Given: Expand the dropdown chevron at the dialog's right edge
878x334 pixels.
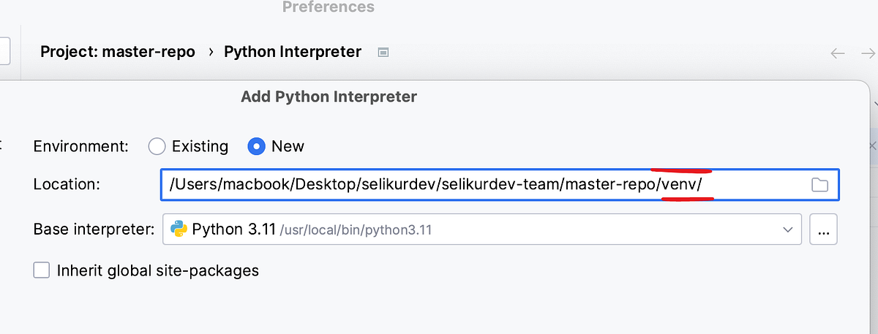Looking at the screenshot, I should 875,105.
